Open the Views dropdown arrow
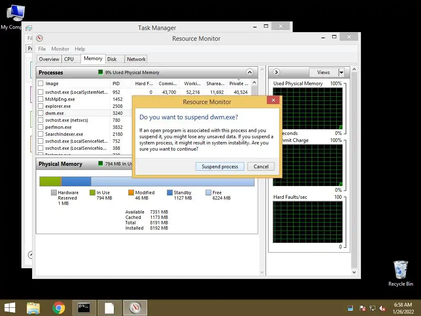The width and height of the screenshot is (421, 316). click(x=341, y=72)
